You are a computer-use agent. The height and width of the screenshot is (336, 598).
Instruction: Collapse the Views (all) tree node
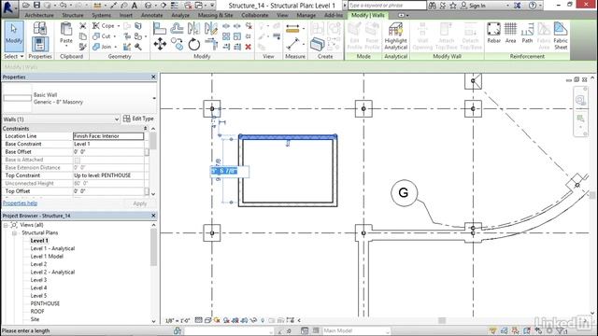click(x=7, y=225)
